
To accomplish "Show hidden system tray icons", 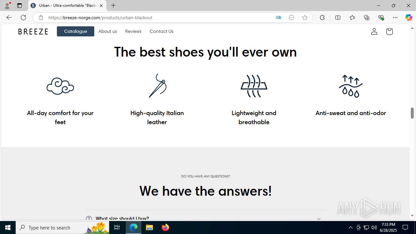I will [x=350, y=227].
